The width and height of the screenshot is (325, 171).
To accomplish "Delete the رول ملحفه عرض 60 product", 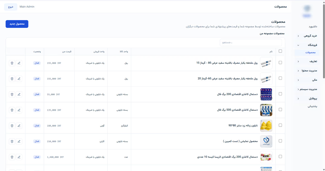I will 12,79.
